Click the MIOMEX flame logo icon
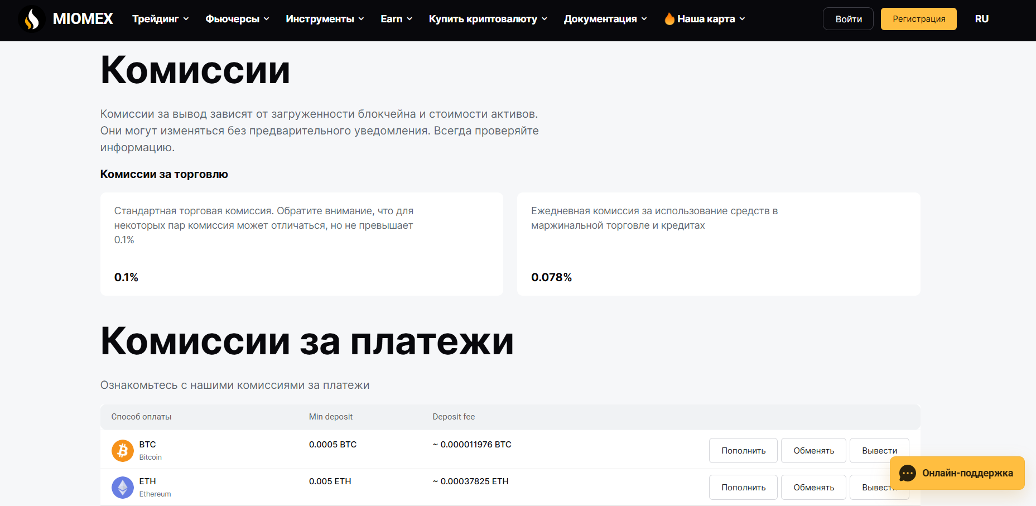Screen dimensions: 1036x506 pos(32,19)
